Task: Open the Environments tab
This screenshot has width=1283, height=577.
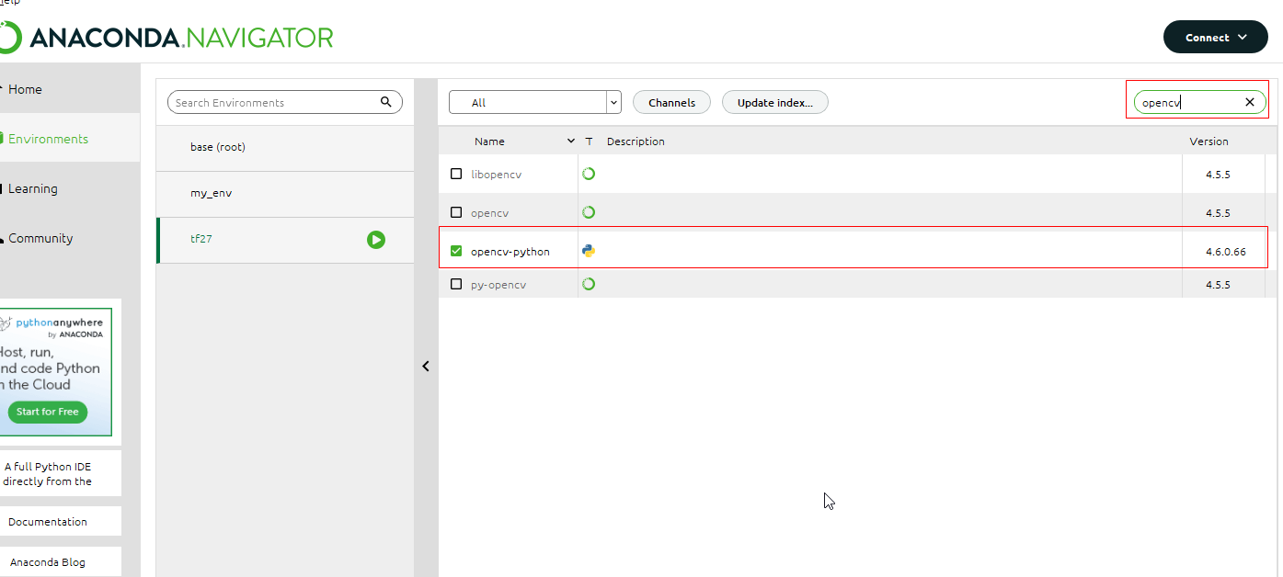Action: (x=70, y=139)
